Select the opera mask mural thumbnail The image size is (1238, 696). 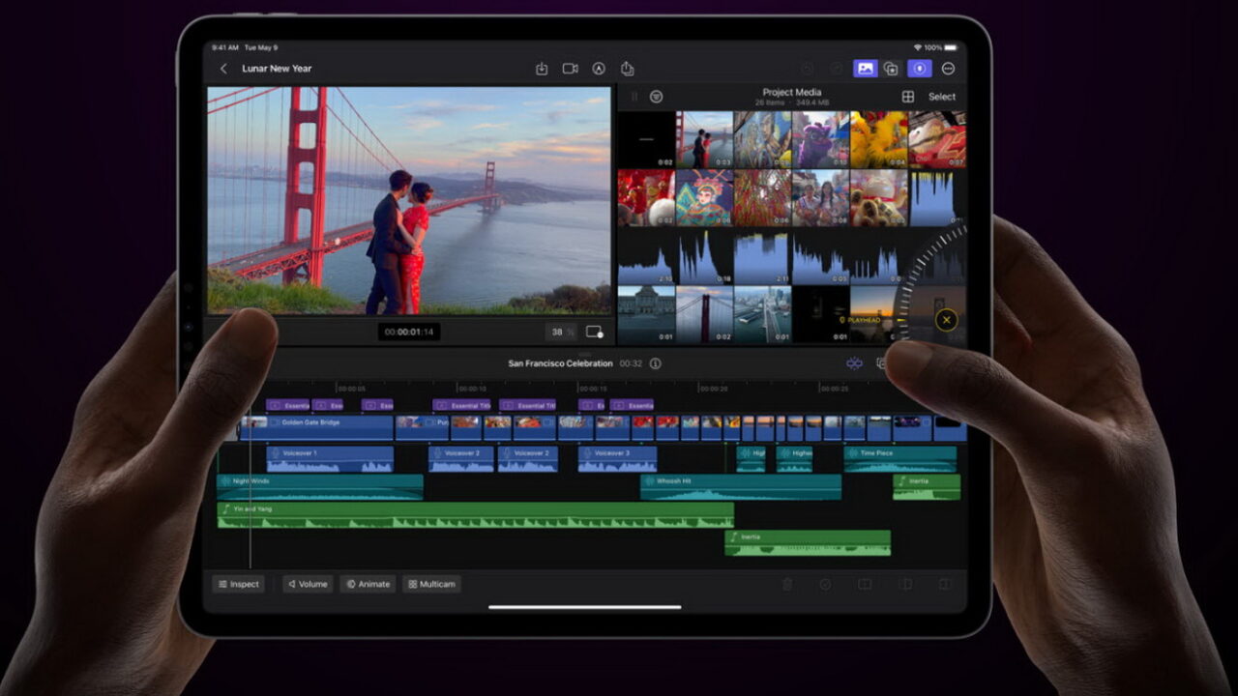[x=704, y=198]
